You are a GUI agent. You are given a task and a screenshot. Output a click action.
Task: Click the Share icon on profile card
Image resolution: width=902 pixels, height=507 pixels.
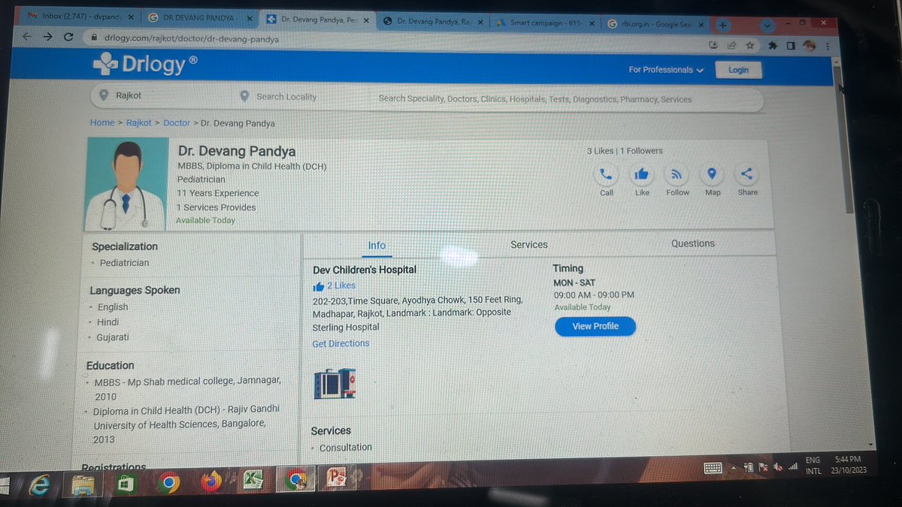coord(746,174)
